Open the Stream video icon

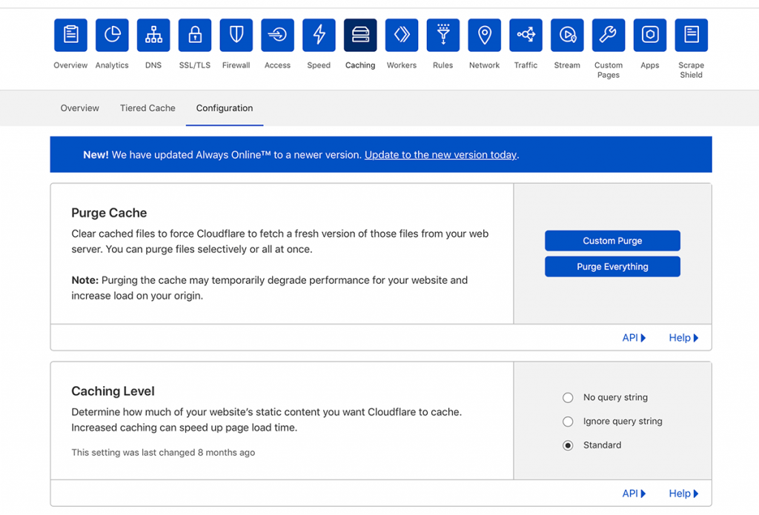pos(566,34)
